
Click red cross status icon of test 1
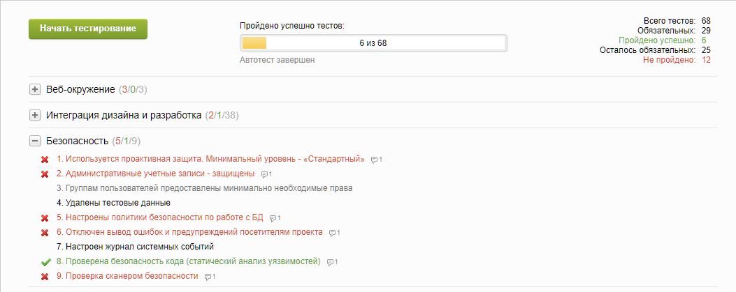(x=45, y=160)
